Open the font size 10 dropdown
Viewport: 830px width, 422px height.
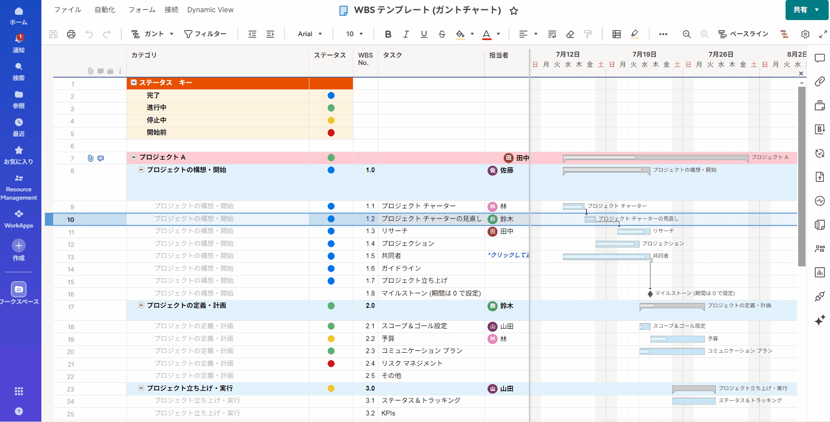[x=354, y=34]
